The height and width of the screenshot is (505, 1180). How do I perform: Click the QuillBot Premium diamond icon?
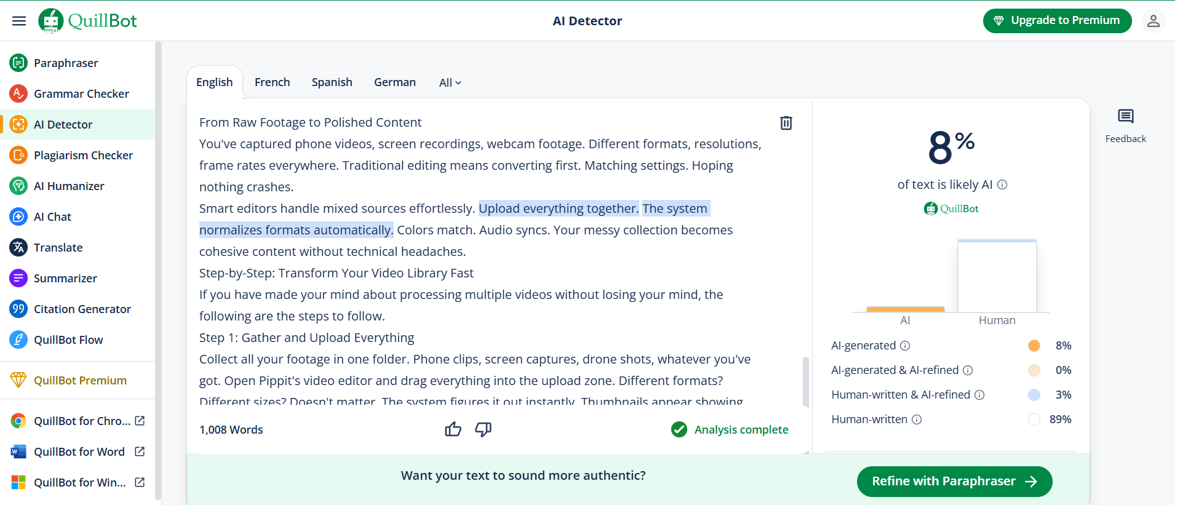tap(18, 380)
